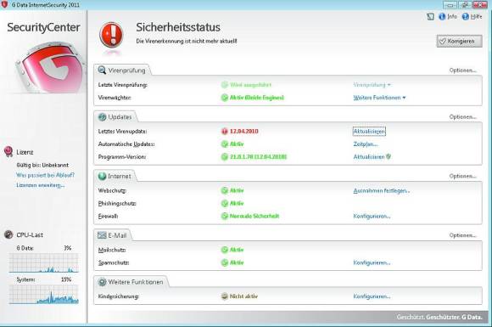Click the System CPU load graph
Screen dimensions: 492x327
coord(43,294)
